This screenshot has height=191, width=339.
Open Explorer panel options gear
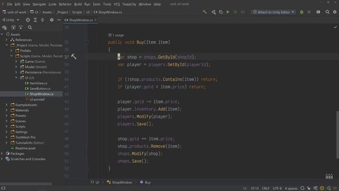(x=52, y=20)
